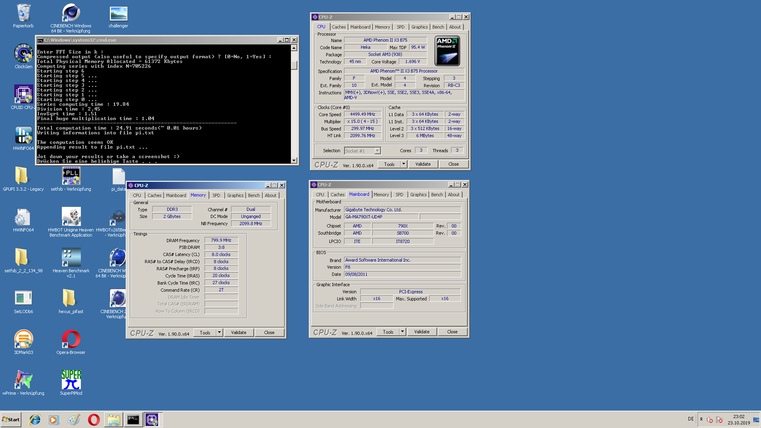
Task: Open the pi_data text file icon
Action: click(x=119, y=179)
